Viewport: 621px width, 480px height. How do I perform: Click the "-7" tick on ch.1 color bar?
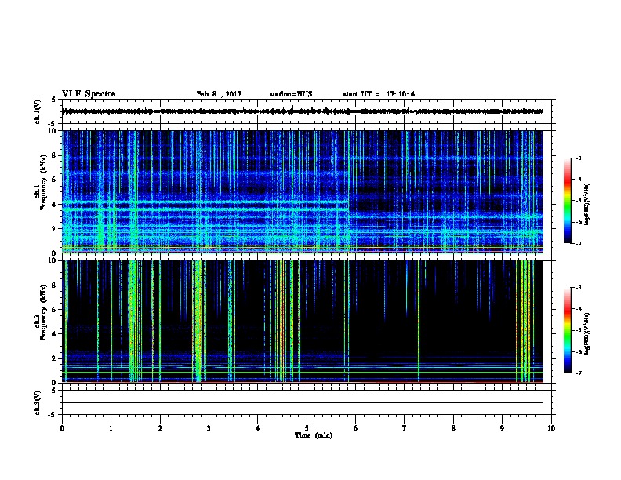[x=578, y=243]
